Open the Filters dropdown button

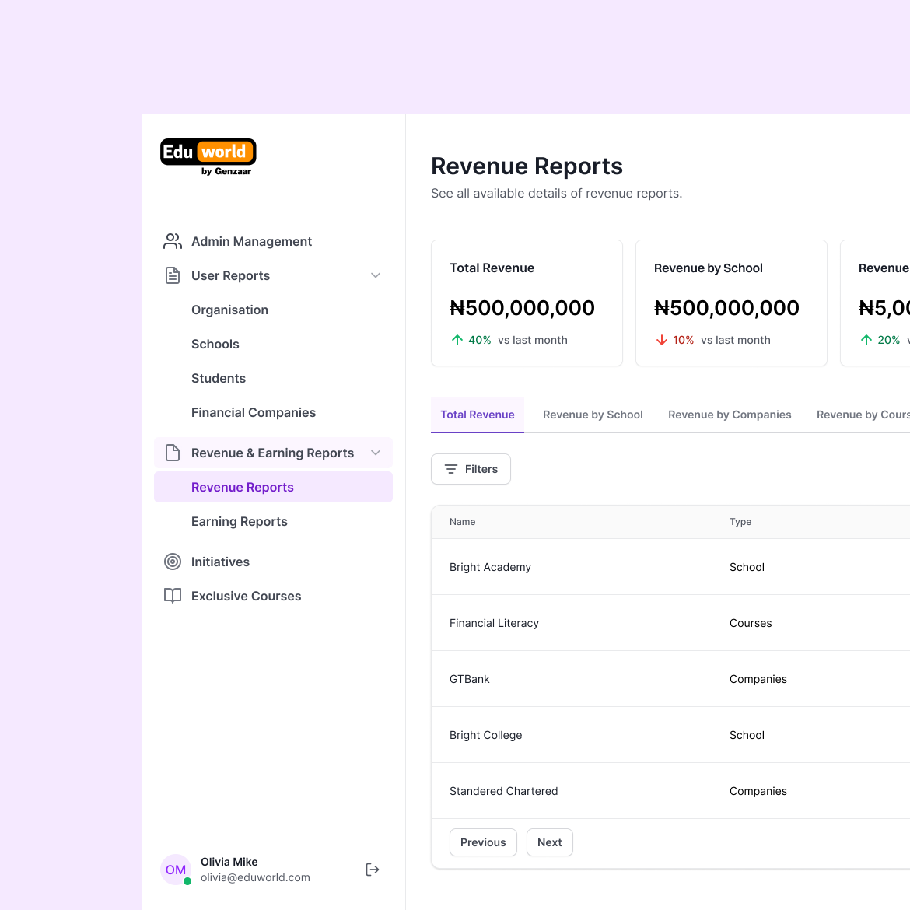click(471, 469)
